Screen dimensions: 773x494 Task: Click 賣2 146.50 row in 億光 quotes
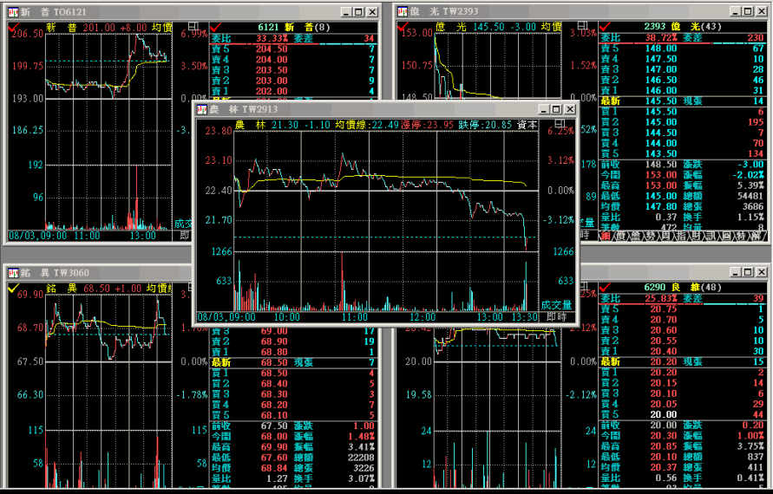click(682, 80)
